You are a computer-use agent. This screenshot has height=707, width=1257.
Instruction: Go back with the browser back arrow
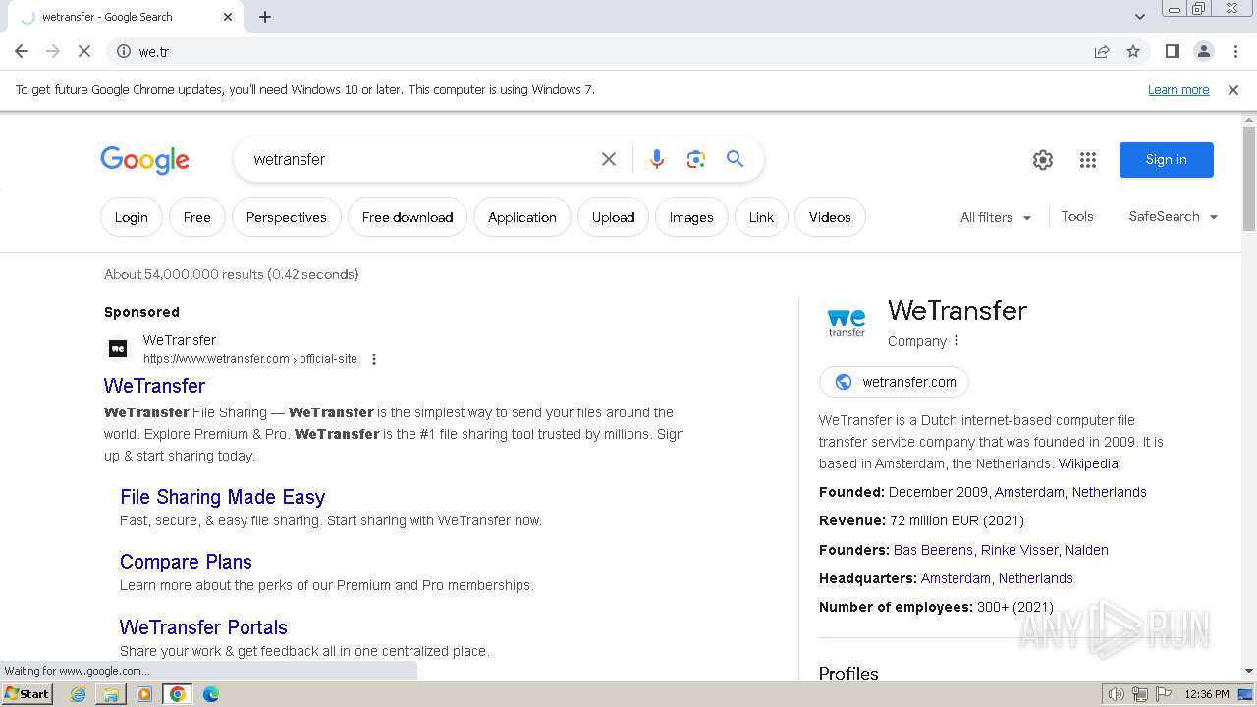pyautogui.click(x=22, y=52)
